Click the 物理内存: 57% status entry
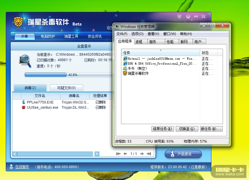249x180 pixels. tap(195, 141)
